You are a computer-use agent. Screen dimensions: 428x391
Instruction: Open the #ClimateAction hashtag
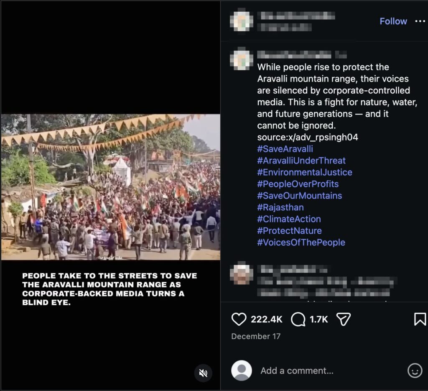pyautogui.click(x=289, y=219)
